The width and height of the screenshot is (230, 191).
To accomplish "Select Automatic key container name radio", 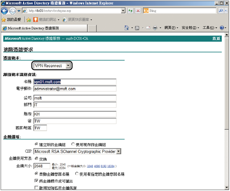I will [x=36, y=174].
